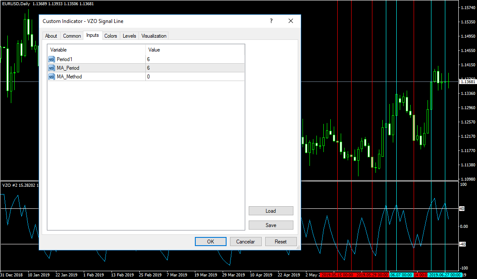The image size is (477, 279).
Task: Select the MA_Method value cell
Action: click(x=195, y=77)
